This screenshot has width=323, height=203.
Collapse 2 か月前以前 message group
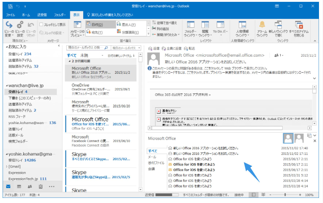[70, 61]
